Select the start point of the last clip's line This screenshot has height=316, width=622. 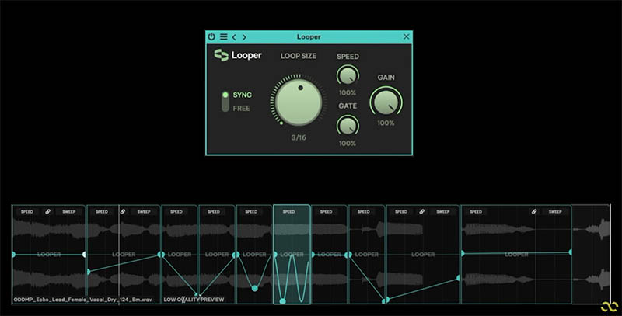(463, 253)
